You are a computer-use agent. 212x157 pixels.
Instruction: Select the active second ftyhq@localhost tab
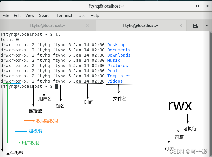tap(141, 25)
